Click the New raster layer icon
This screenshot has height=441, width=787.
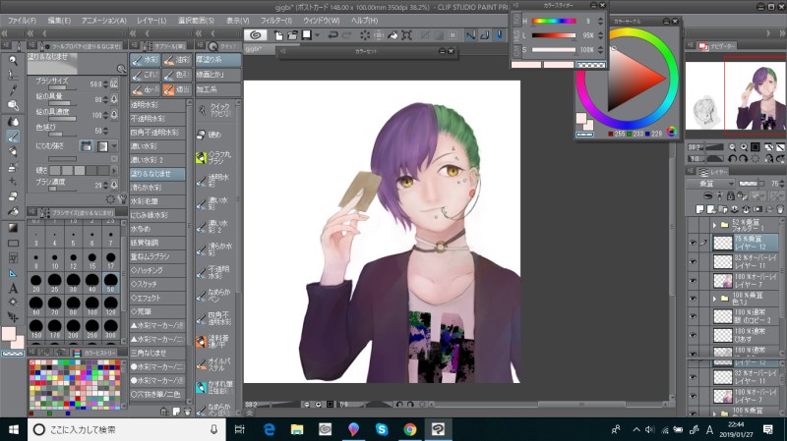(699, 209)
